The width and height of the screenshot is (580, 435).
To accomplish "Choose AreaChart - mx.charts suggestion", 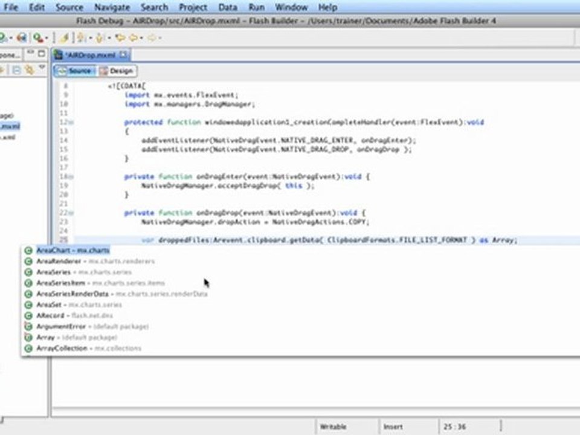I will pos(72,250).
